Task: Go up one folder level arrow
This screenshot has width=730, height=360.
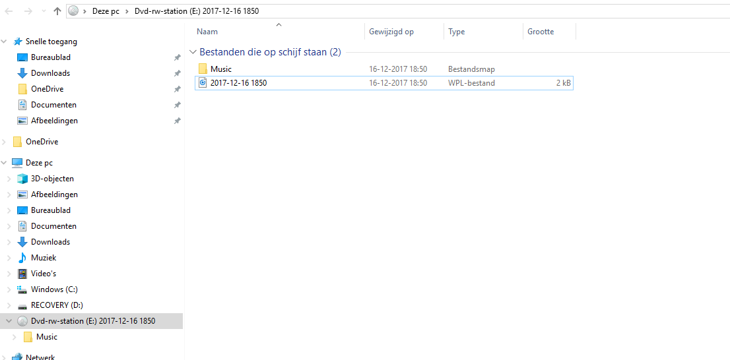Action: click(57, 11)
